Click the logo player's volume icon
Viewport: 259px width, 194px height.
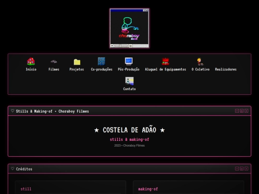130,46
